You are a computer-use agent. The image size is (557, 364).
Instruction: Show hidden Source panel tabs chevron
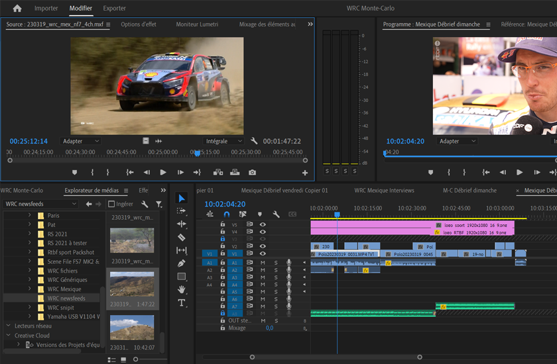click(310, 24)
